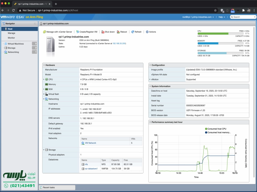
Task: Bookmark this page with the star icon
Action: pos(215,10)
